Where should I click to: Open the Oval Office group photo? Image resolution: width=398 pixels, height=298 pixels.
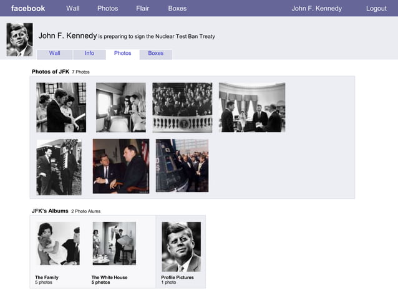pos(251,107)
